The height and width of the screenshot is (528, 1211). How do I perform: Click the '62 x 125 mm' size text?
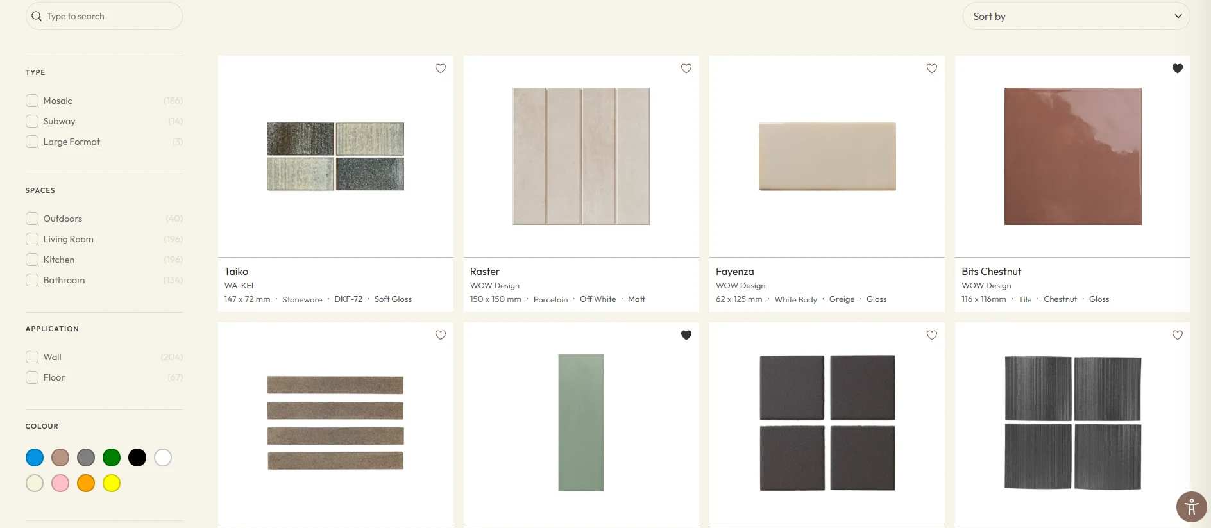point(739,299)
